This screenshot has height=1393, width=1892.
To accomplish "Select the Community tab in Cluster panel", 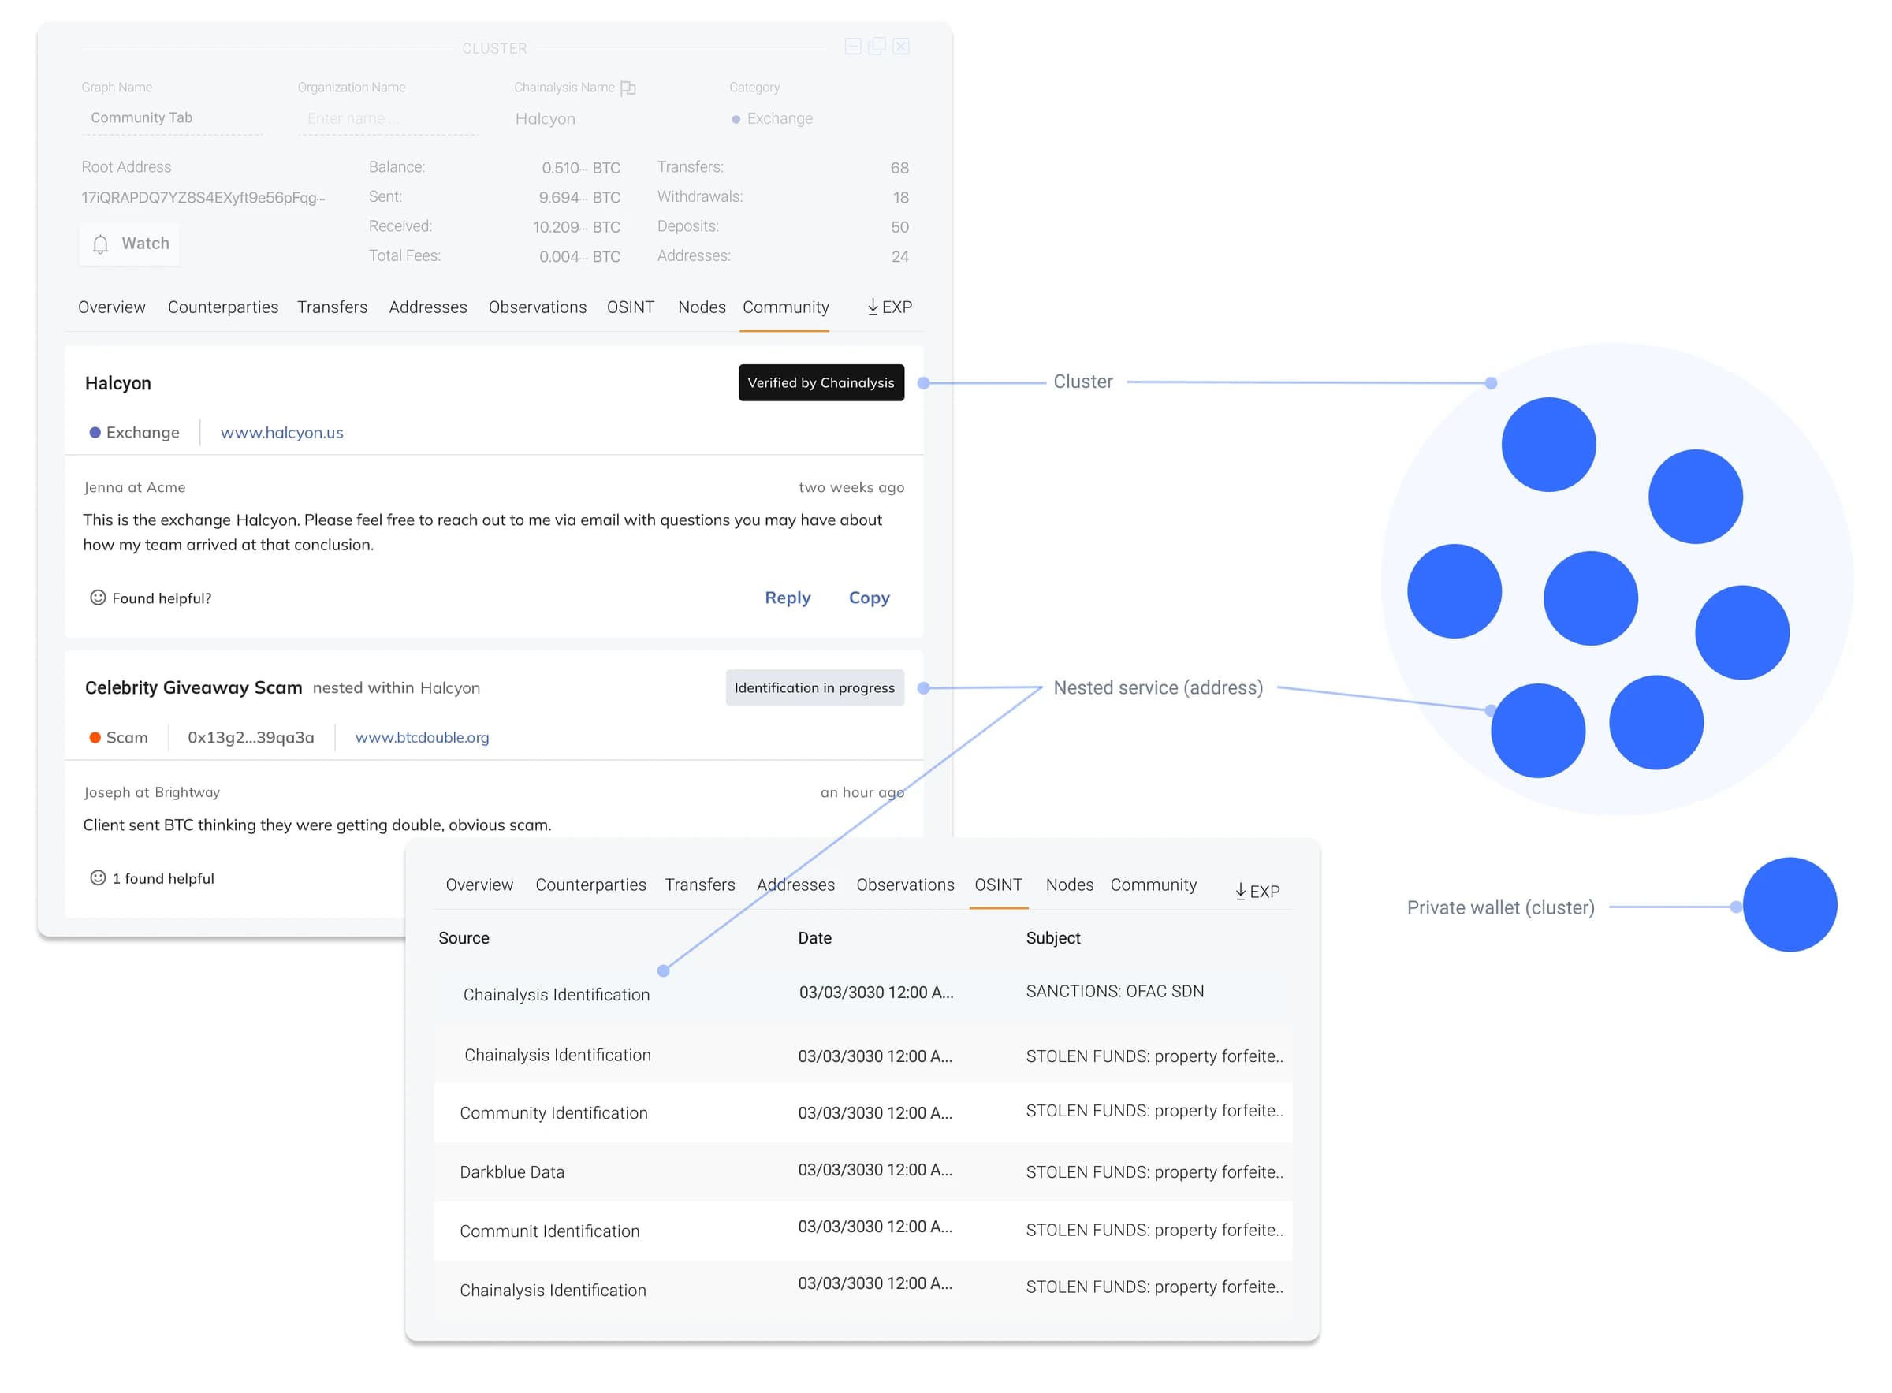I will click(786, 307).
